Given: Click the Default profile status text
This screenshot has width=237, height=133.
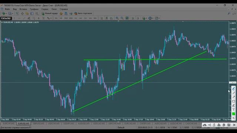Looking at the screenshot, I should point(121,127).
